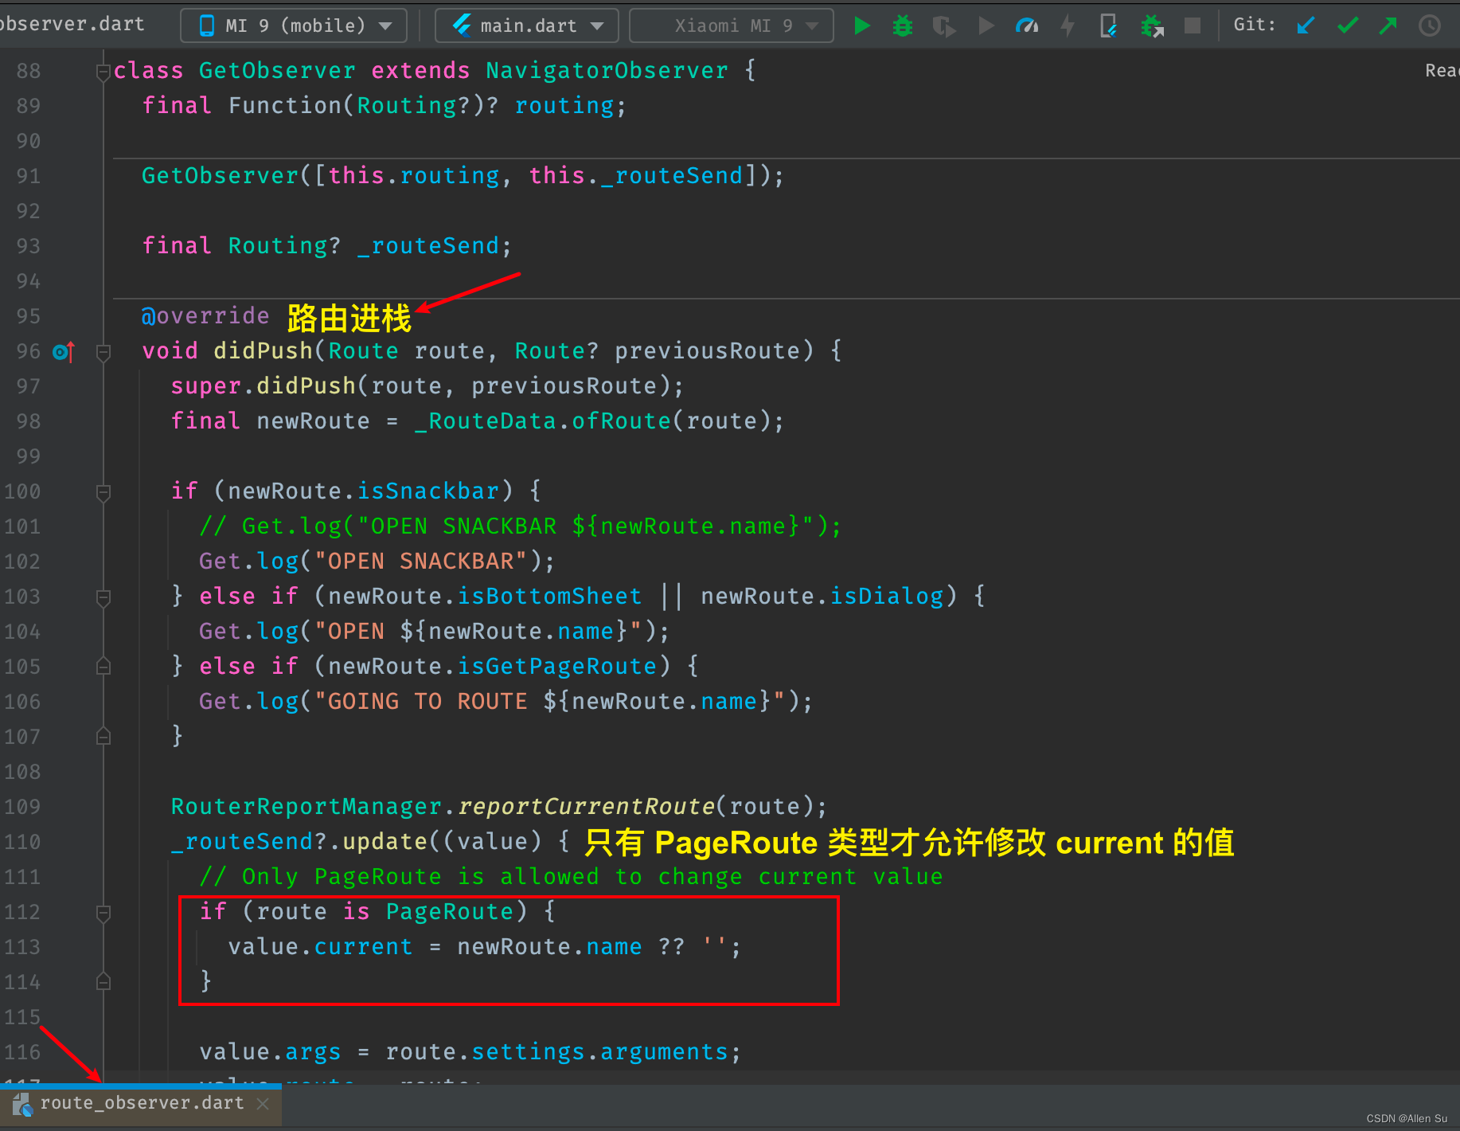The height and width of the screenshot is (1131, 1460).
Task: Click line number 102 in gutter
Action: pos(22,562)
